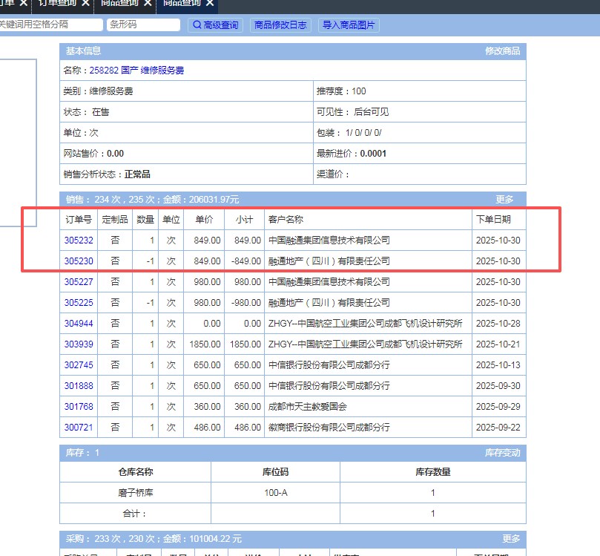Close the 订单查询 tab
This screenshot has height=556, width=600.
tap(85, 3)
